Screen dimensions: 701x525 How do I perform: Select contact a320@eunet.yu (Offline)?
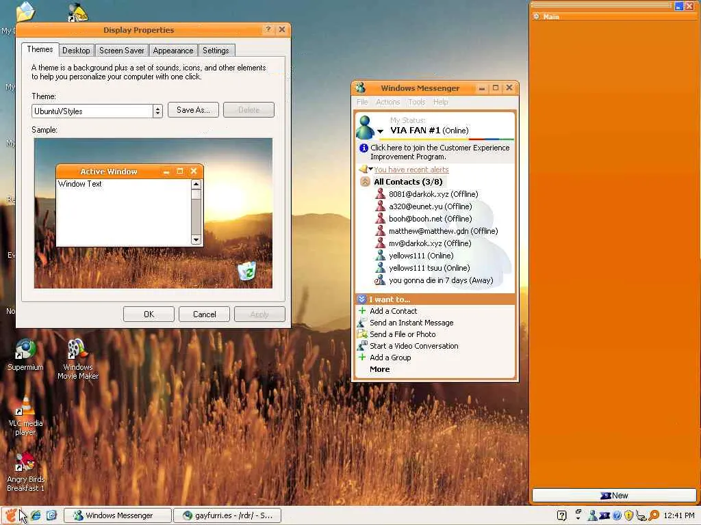(x=424, y=206)
